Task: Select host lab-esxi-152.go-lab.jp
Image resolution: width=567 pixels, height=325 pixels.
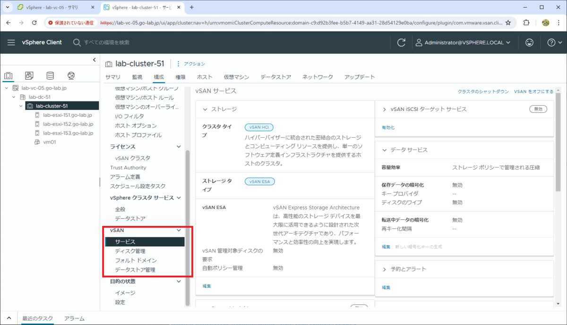Action: coord(68,124)
